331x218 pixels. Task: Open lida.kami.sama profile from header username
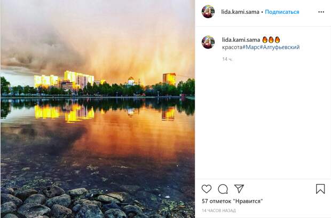point(240,12)
